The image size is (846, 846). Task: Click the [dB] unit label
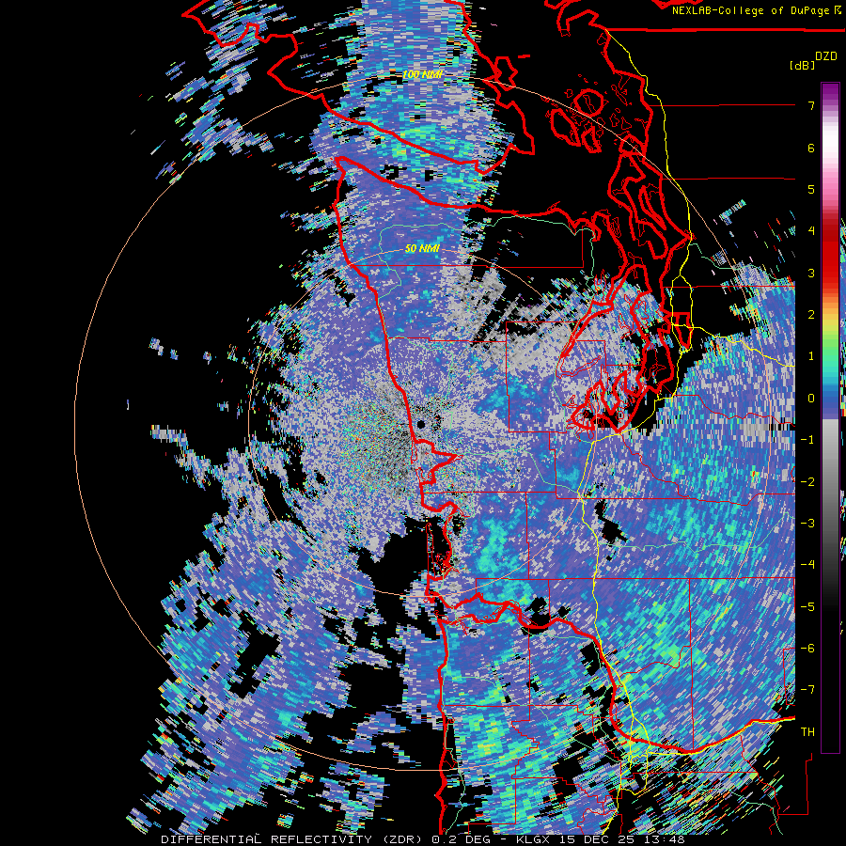click(803, 65)
